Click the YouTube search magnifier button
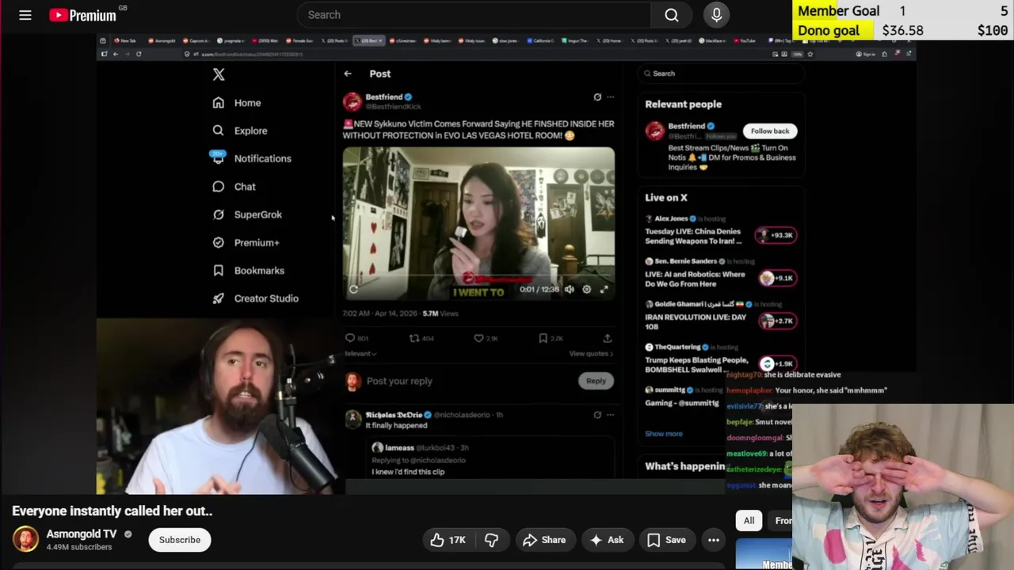Screen dimensions: 1014x570 tap(672, 15)
